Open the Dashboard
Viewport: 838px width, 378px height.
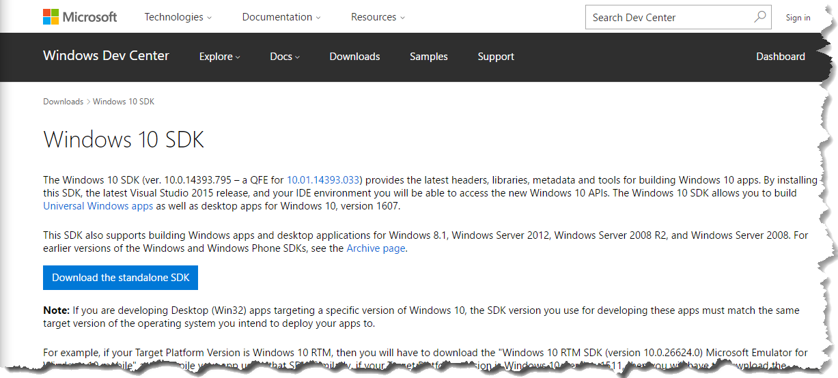(781, 57)
